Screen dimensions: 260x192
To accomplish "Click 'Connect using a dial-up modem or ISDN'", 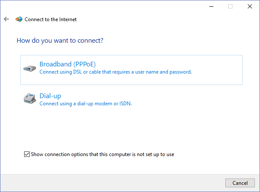I will click(86, 104).
